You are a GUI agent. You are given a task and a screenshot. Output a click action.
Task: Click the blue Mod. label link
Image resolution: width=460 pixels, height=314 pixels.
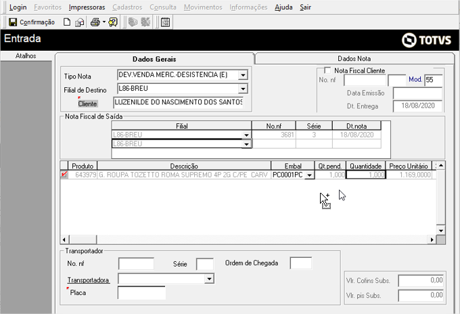pyautogui.click(x=415, y=80)
